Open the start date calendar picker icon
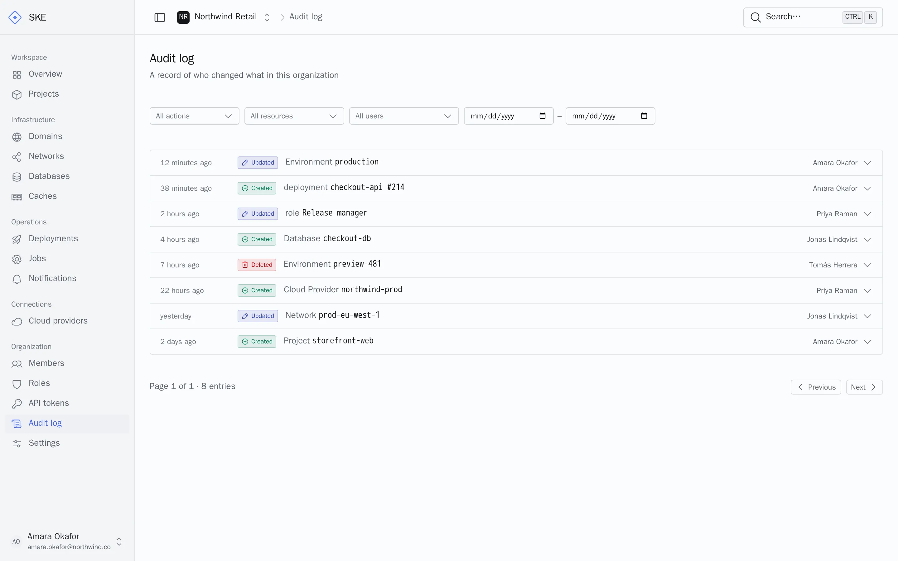The image size is (898, 561). coord(543,116)
